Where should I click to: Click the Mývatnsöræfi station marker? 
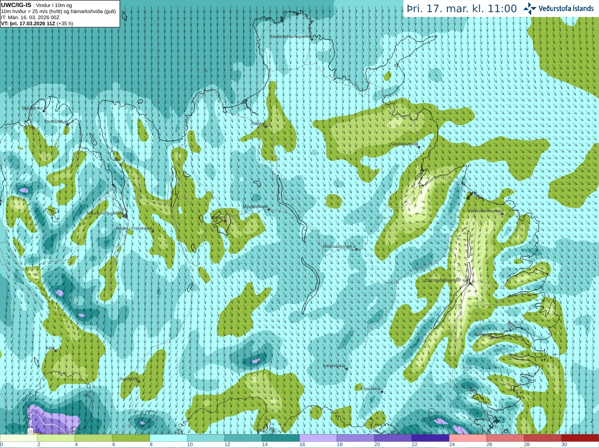coord(269,210)
